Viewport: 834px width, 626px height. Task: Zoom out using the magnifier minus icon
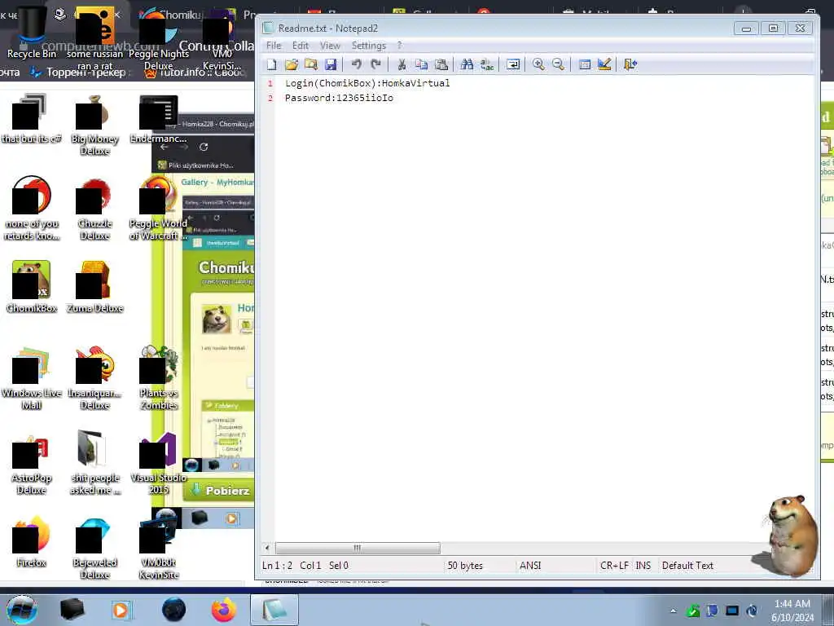pyautogui.click(x=558, y=65)
